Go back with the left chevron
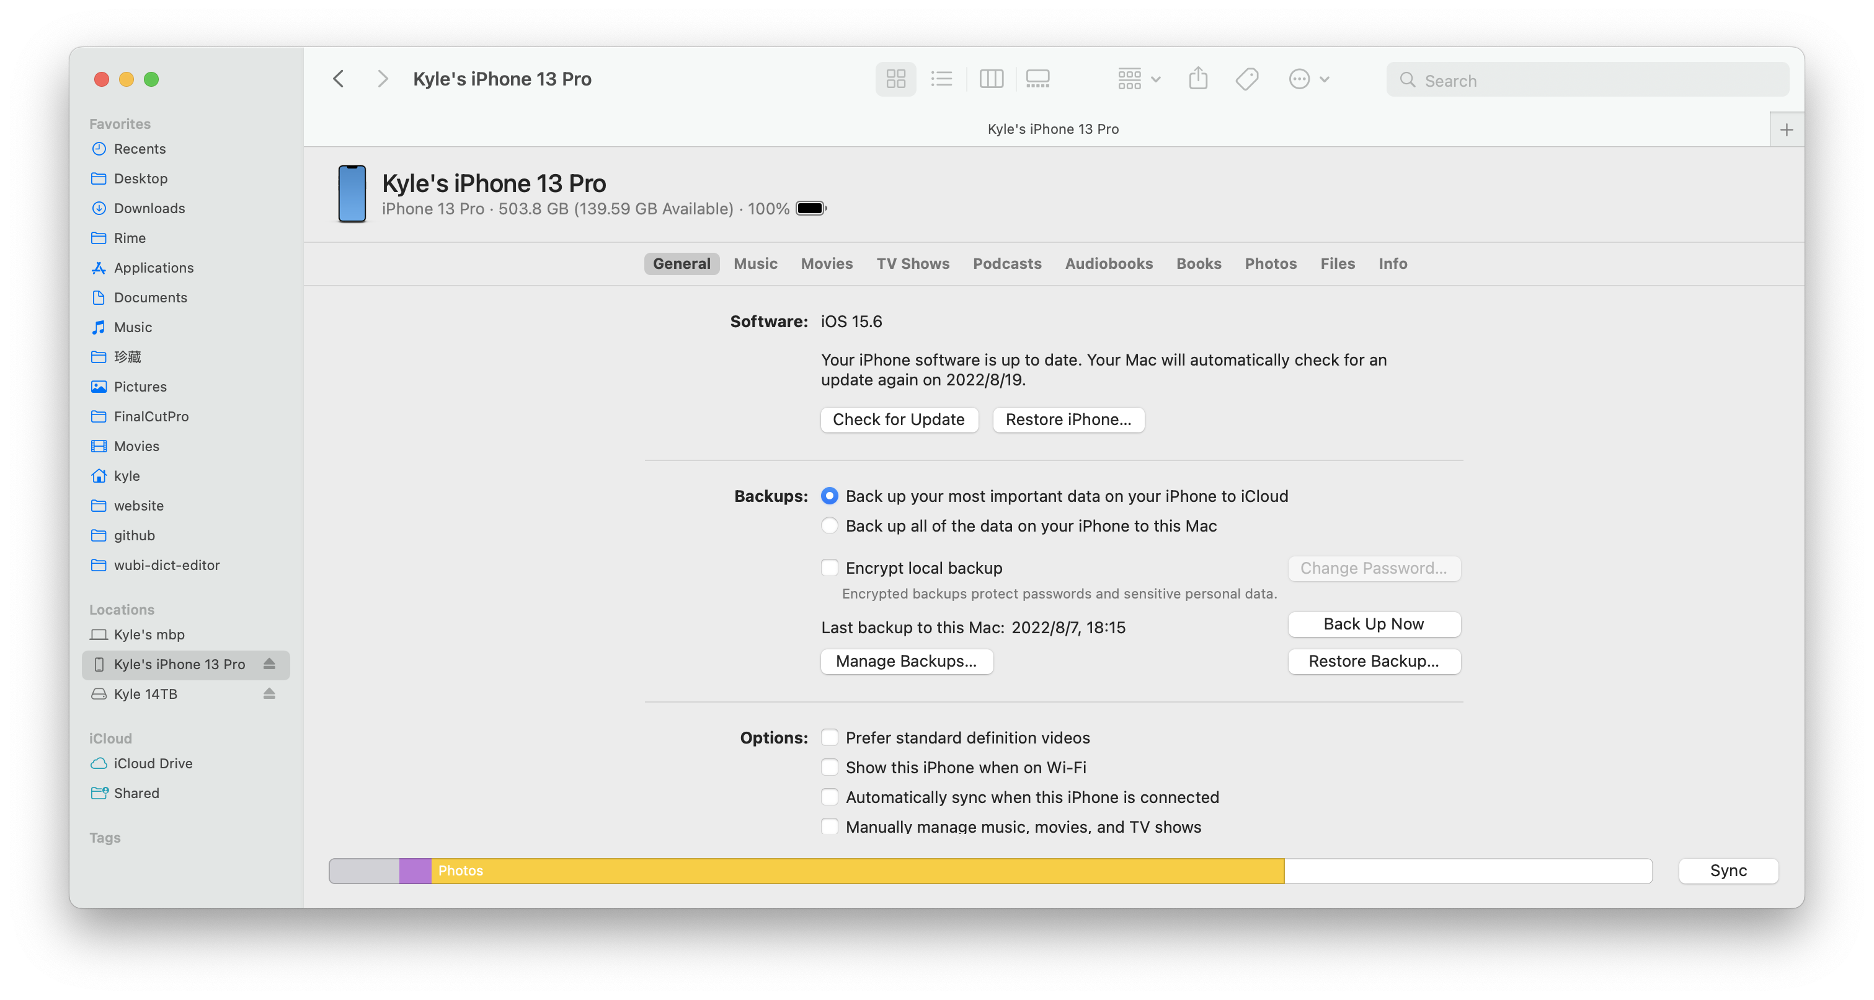 [339, 79]
